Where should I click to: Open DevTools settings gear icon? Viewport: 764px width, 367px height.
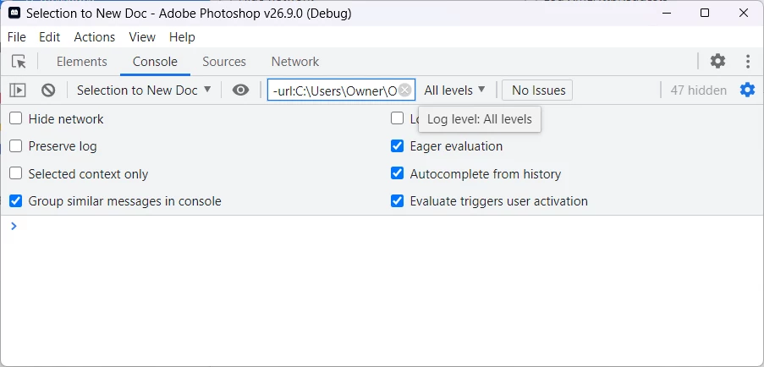[717, 61]
